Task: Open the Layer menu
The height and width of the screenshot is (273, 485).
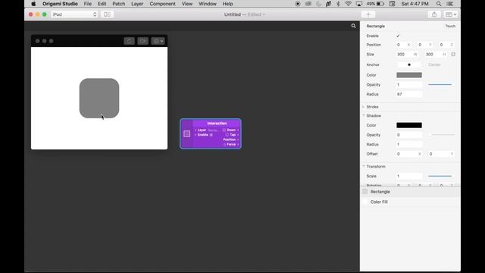Action: [137, 4]
